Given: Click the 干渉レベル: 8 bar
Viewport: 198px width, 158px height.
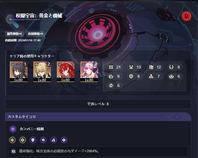Looking at the screenshot, I should tap(98, 104).
